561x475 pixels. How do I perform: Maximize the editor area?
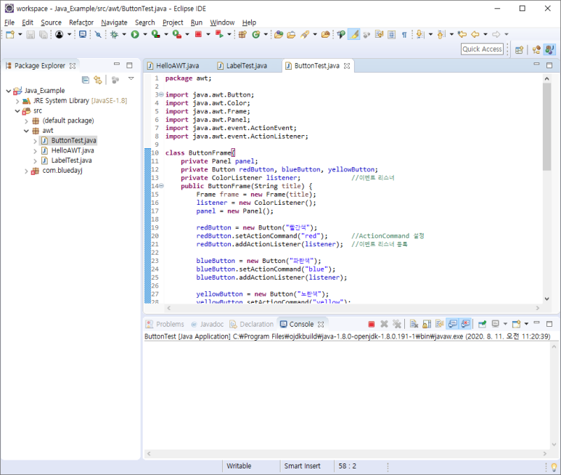point(549,65)
